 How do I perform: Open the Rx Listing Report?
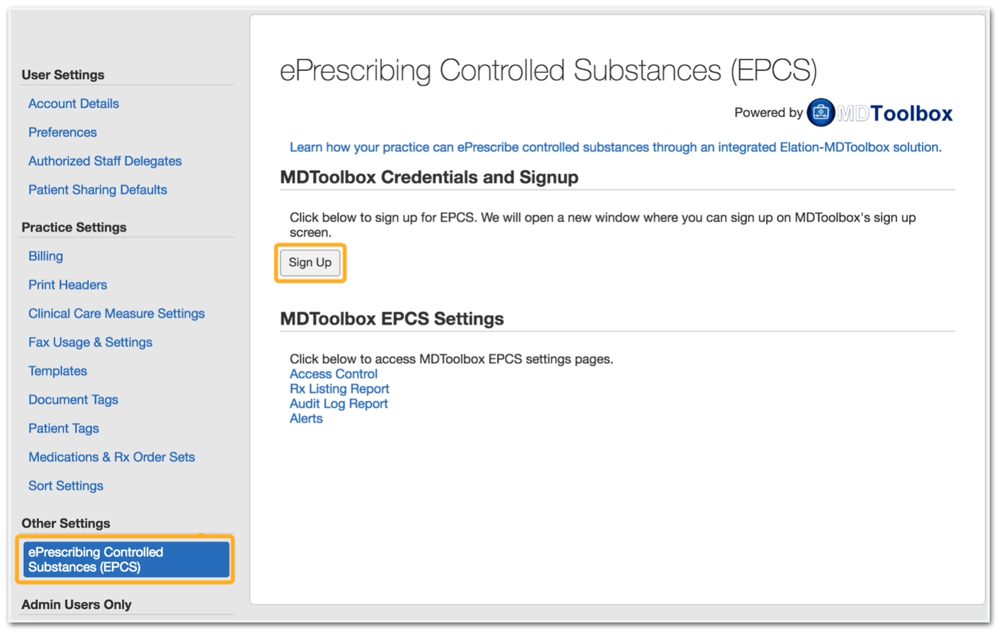click(x=339, y=389)
